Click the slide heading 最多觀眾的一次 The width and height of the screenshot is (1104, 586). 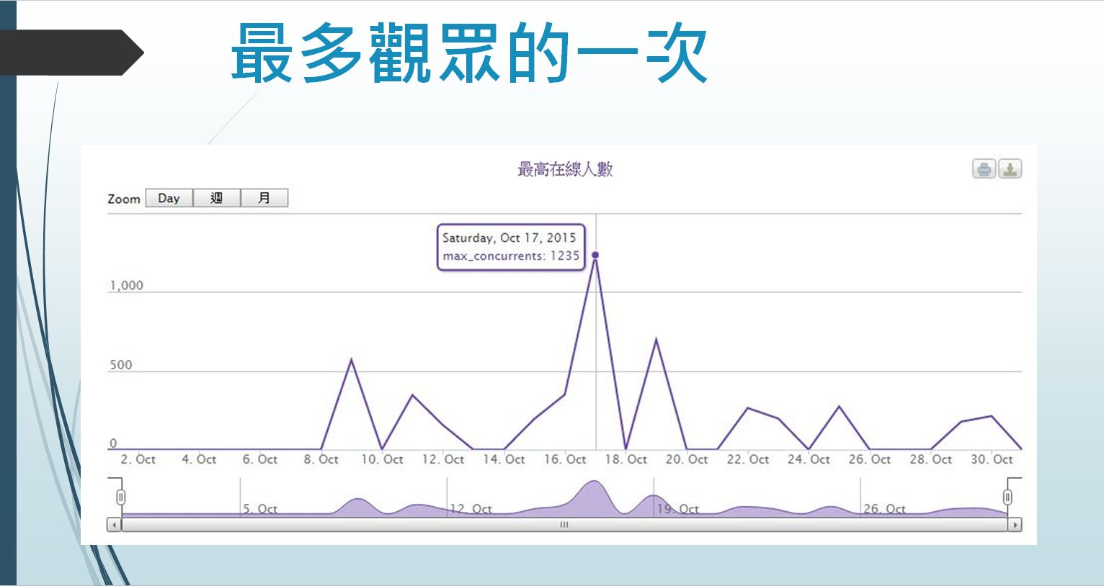click(470, 53)
